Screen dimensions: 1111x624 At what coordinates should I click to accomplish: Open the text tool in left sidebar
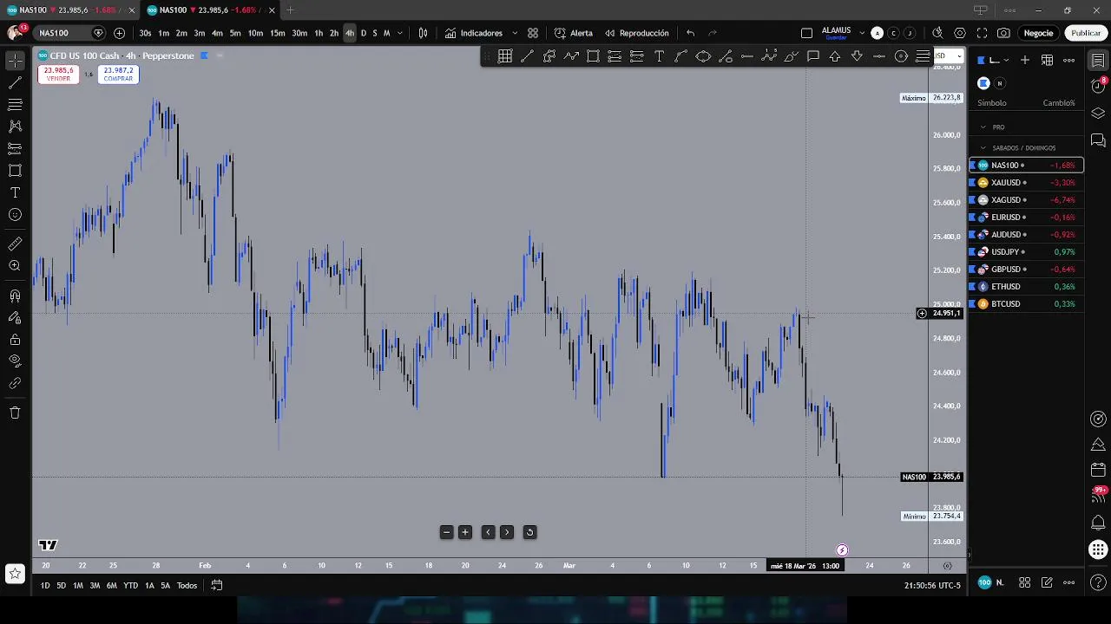[x=15, y=192]
